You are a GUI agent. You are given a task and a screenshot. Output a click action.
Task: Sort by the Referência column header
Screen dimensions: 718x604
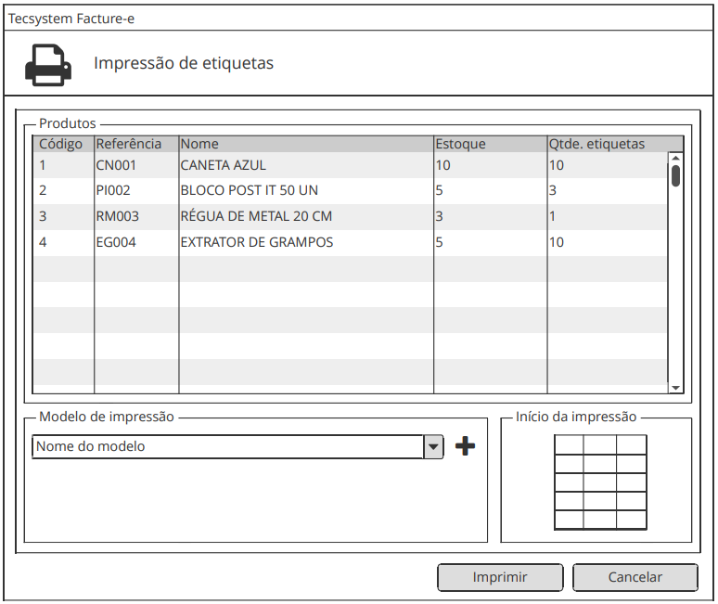[x=129, y=144]
